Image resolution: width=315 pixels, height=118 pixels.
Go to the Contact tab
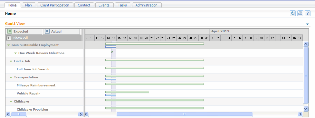(x=84, y=5)
